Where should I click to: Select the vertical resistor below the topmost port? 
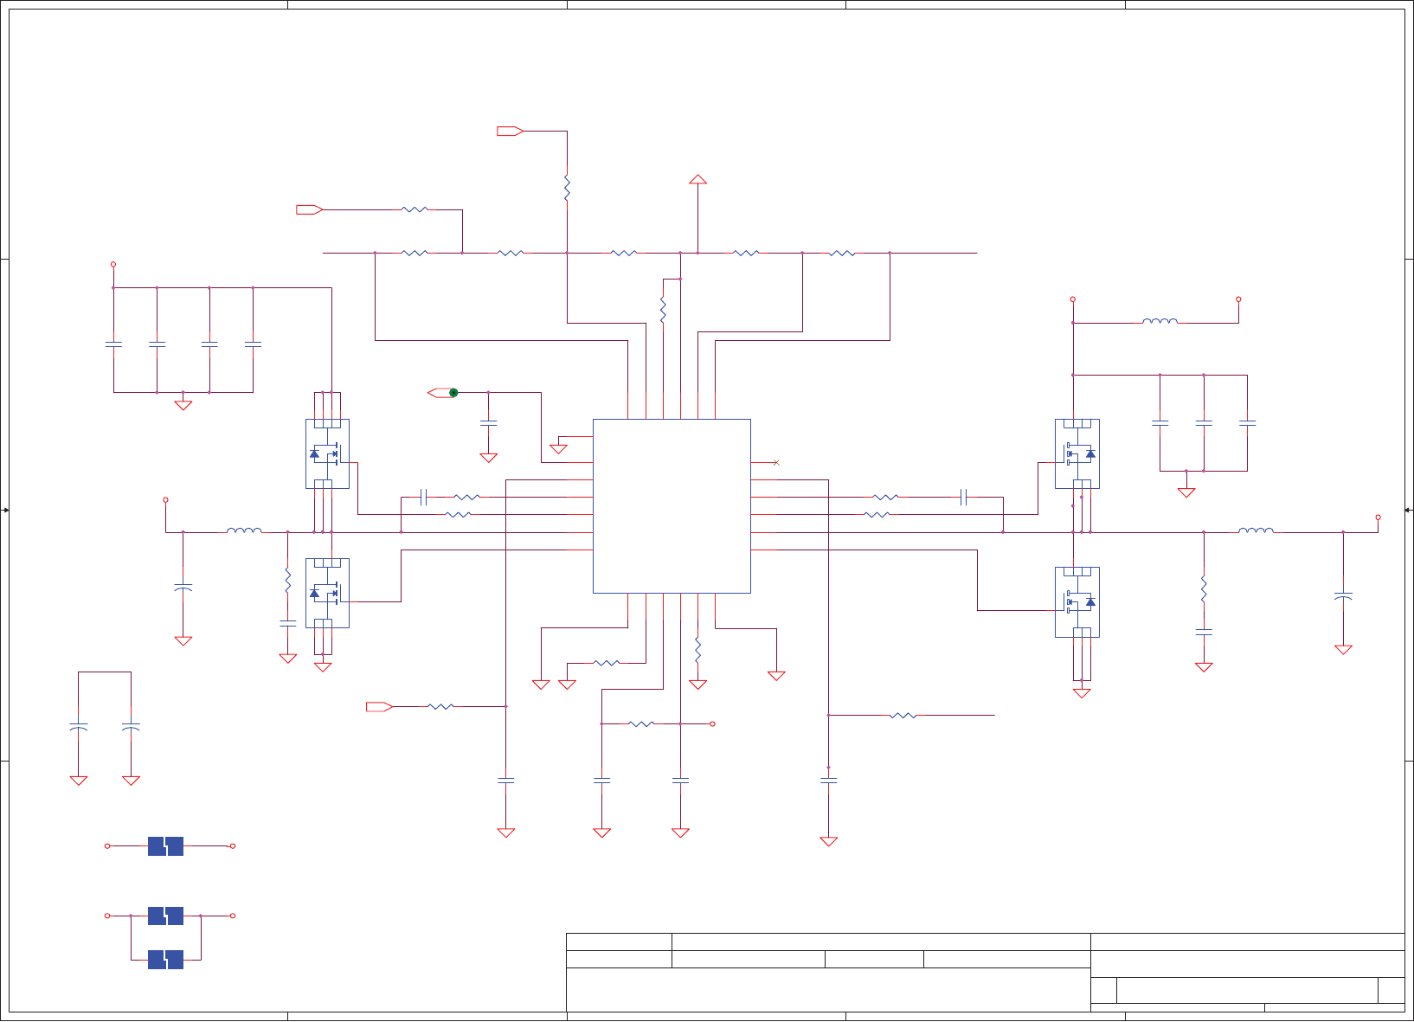click(x=567, y=188)
